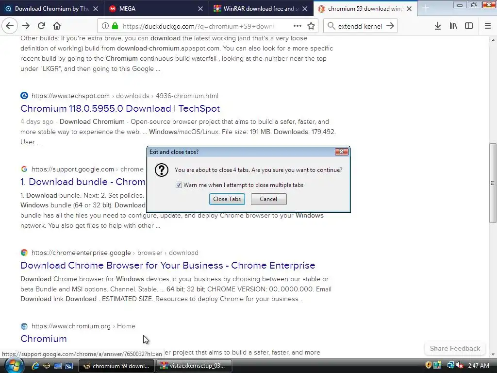Click the 'extendd kernel' search field
This screenshot has height=373, width=497.
click(x=360, y=26)
